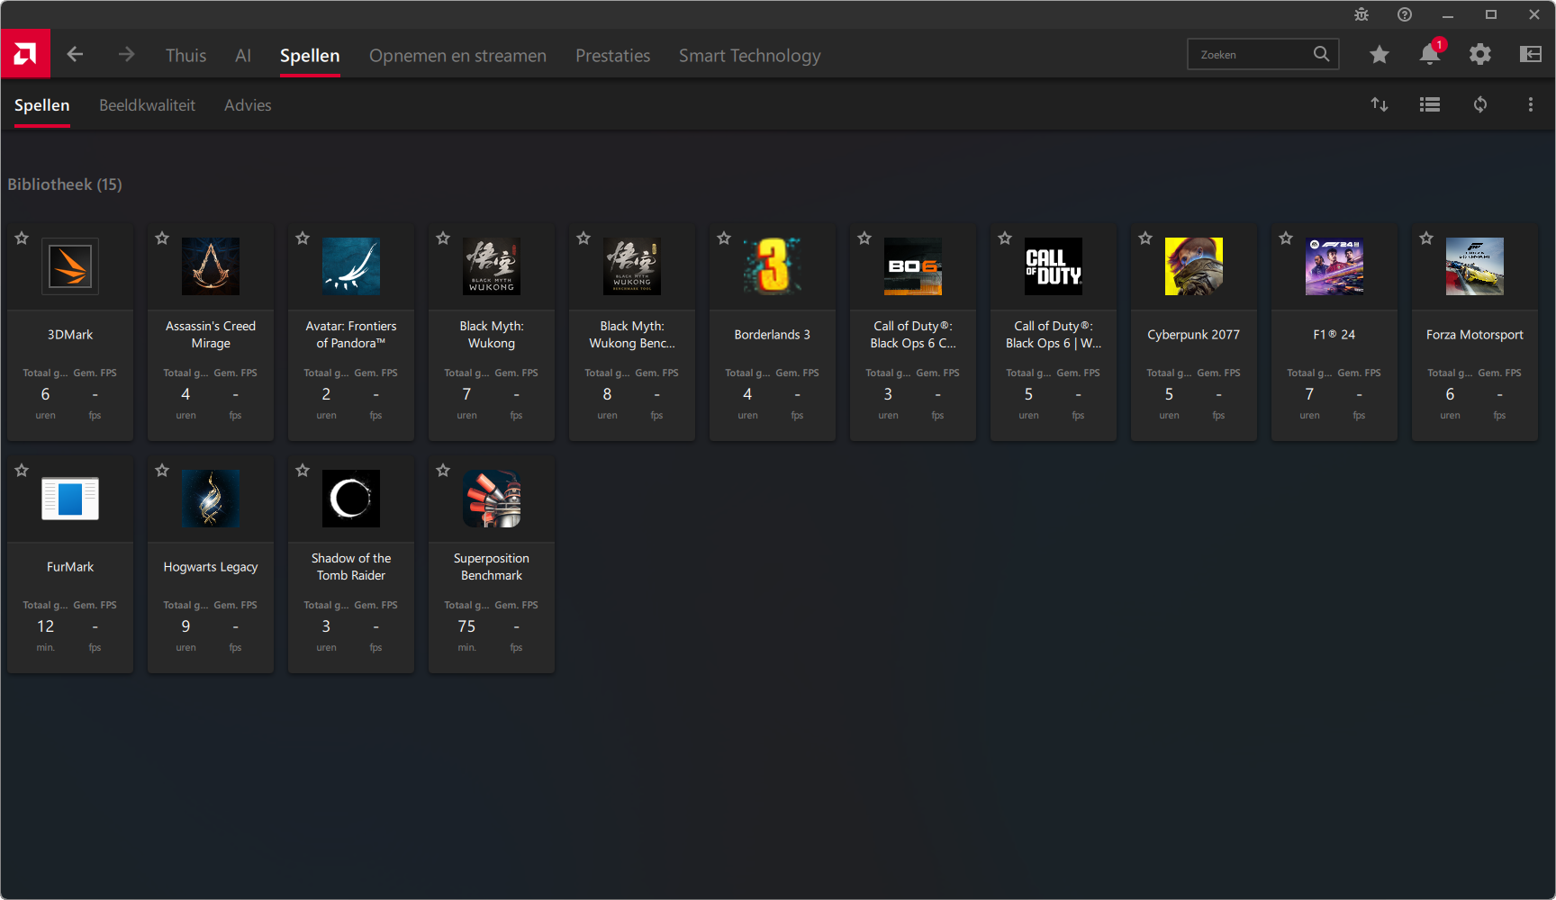1556x900 pixels.
Task: Switch to the Prestaties tab
Action: [612, 56]
